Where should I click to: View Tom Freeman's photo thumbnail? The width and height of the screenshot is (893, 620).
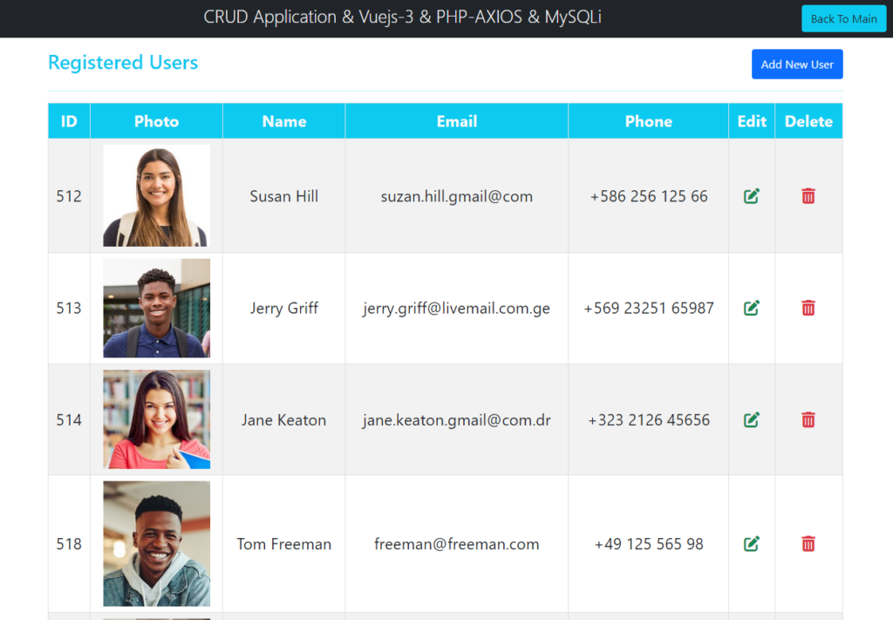(x=156, y=544)
